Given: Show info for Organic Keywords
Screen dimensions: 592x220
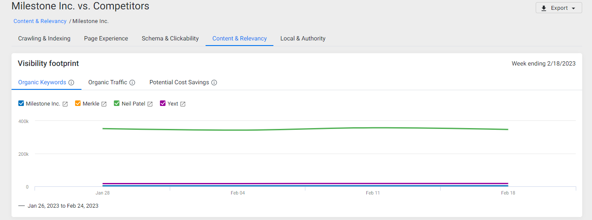Looking at the screenshot, I should point(72,83).
